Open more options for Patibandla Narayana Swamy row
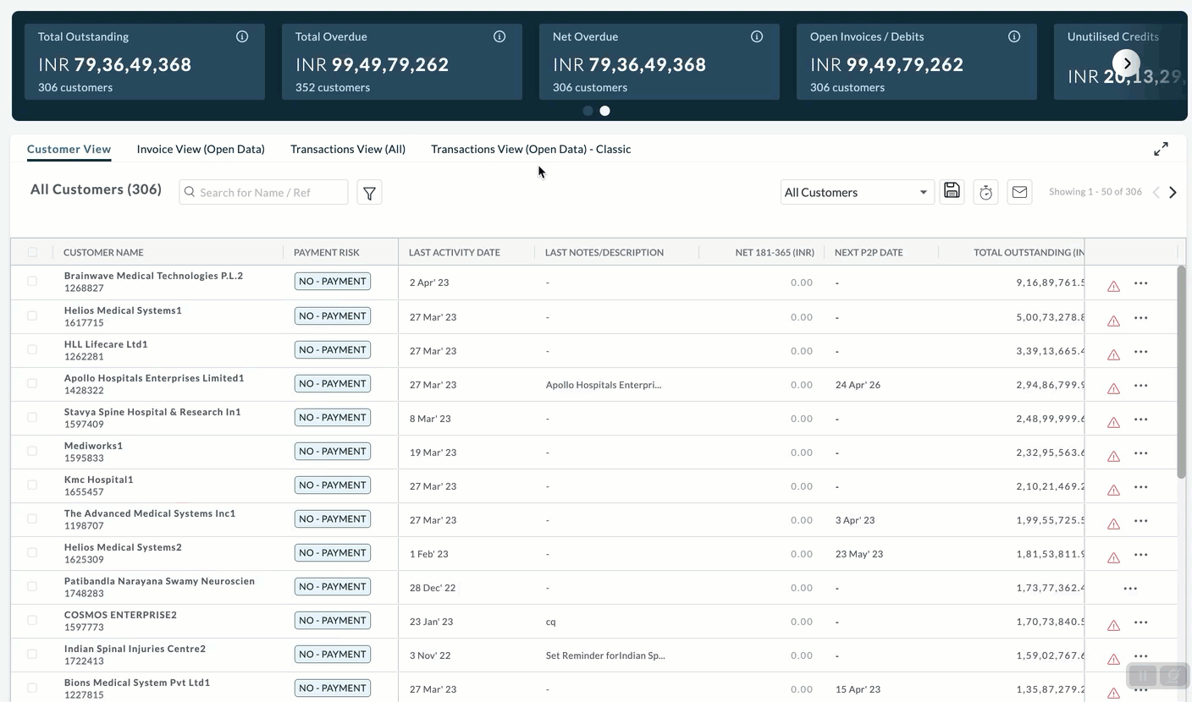 coord(1130,588)
